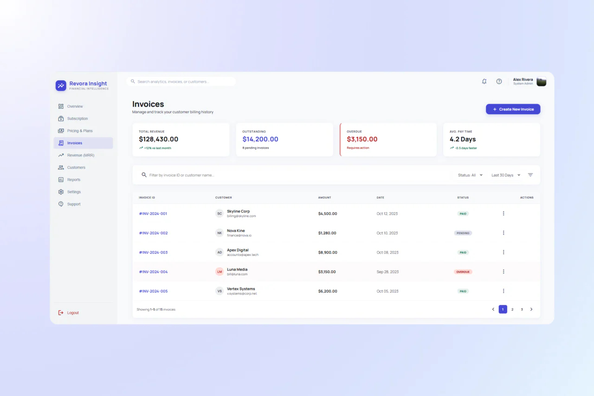Go to page 3 of invoices

click(522, 309)
